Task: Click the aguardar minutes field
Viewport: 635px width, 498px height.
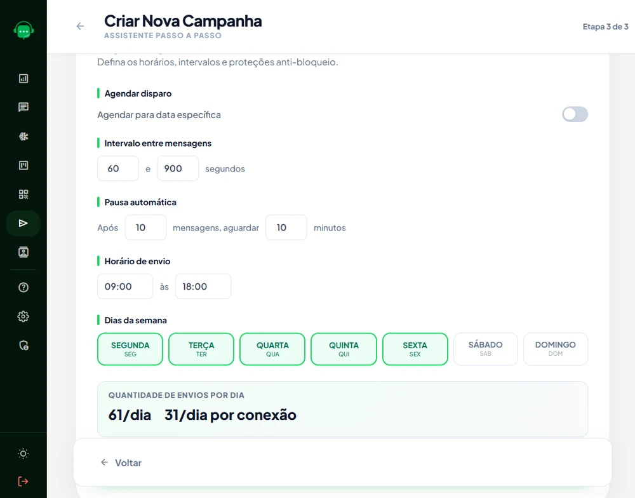Action: (286, 227)
